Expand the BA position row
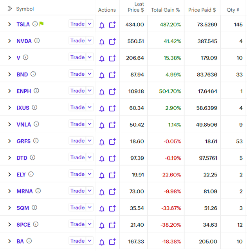 pos(9,241)
